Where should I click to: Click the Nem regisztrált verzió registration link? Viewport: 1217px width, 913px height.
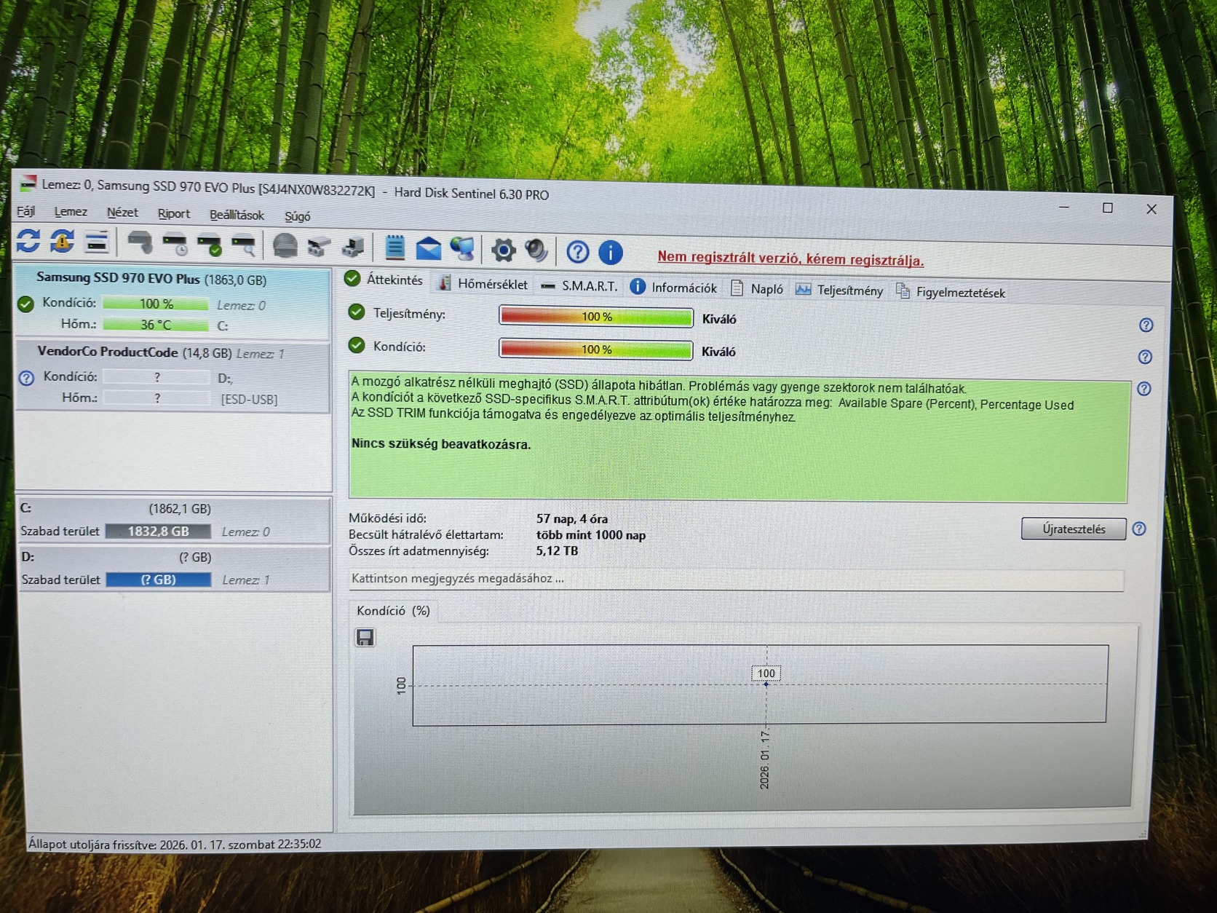pos(790,258)
